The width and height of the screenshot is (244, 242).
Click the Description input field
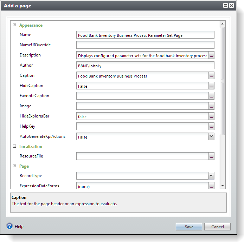pos(142,55)
